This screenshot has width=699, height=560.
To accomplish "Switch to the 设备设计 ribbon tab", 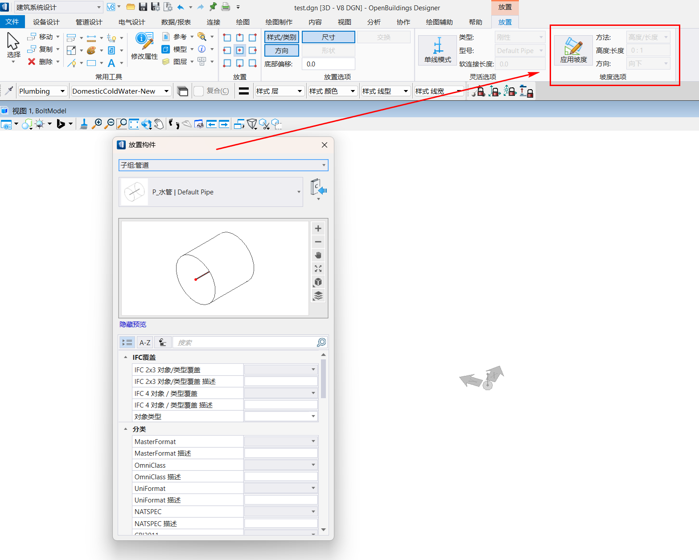I will coord(46,22).
